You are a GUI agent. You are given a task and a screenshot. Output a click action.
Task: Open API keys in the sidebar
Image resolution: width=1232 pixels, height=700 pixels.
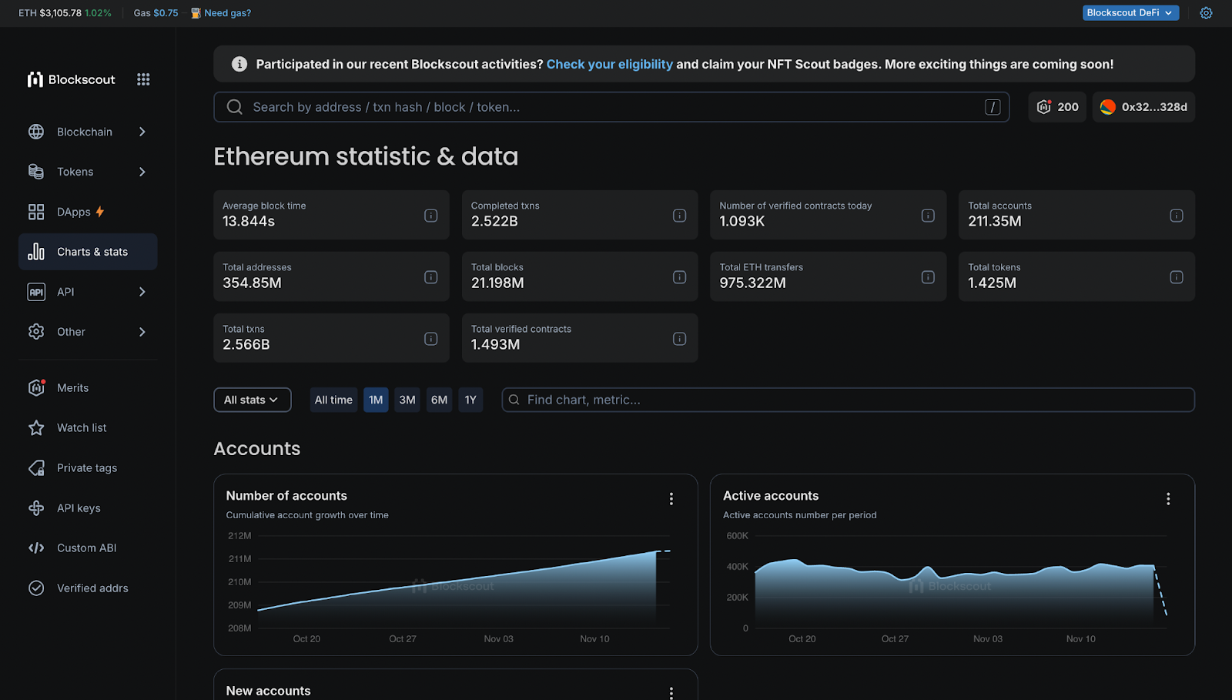(x=88, y=508)
